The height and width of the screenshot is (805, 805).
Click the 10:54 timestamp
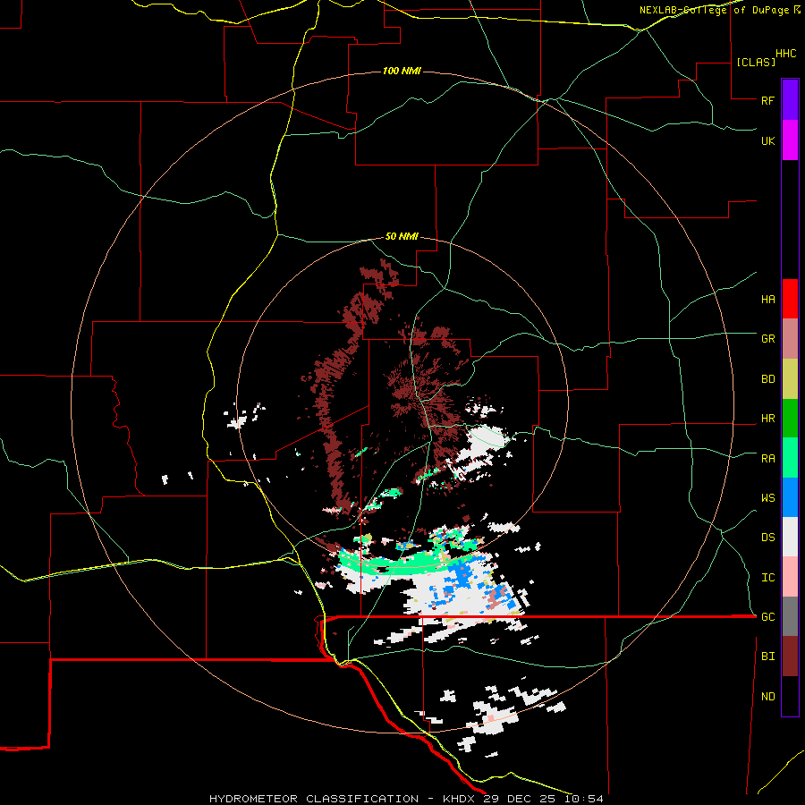coord(584,799)
